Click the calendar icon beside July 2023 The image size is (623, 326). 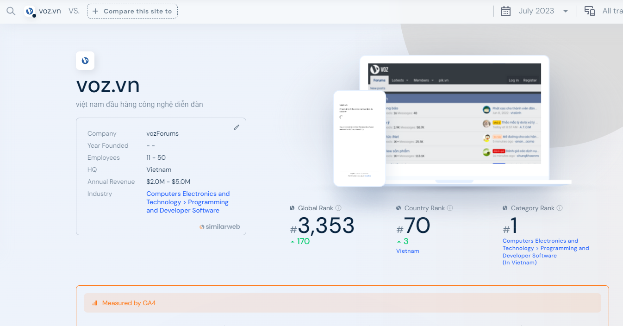pos(506,11)
